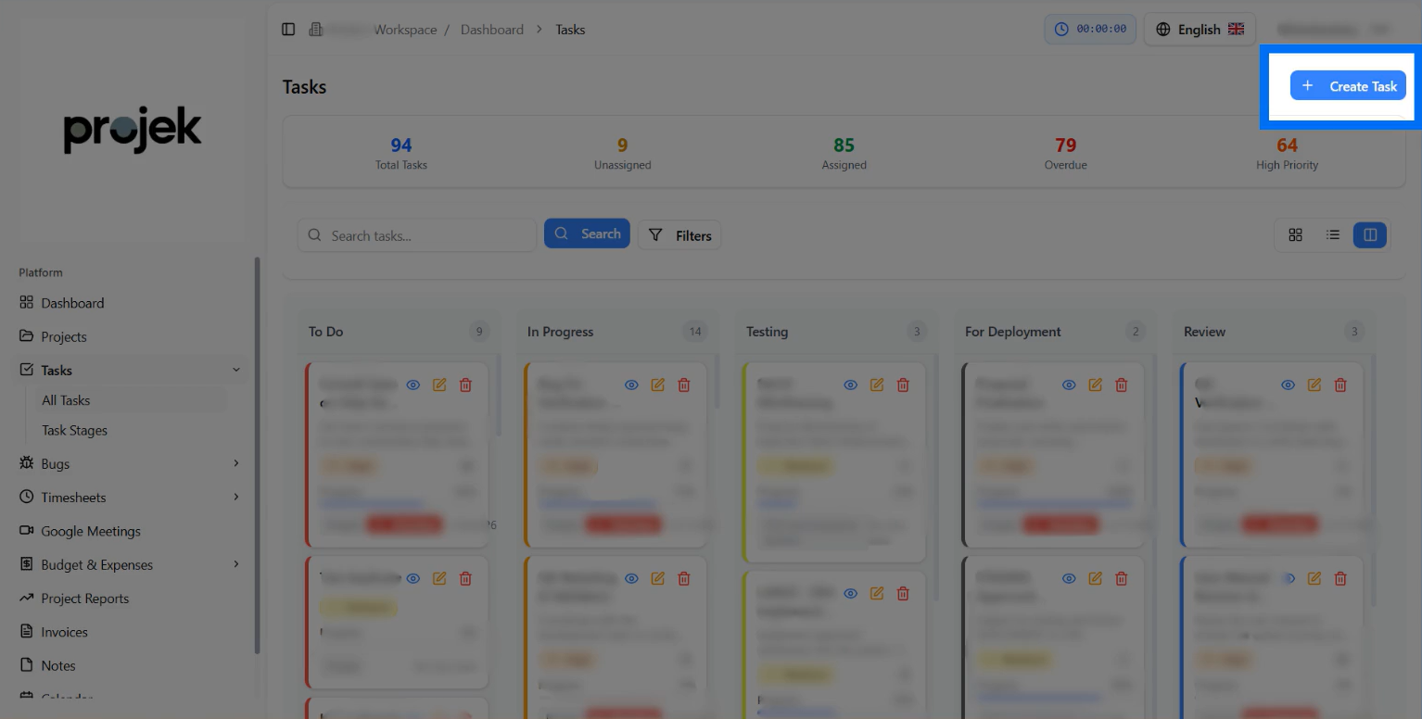This screenshot has width=1422, height=719.
Task: Select the kanban board view icon
Action: pos(1370,235)
